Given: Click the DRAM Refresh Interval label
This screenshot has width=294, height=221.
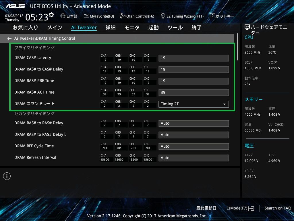Looking at the screenshot, I should pyautogui.click(x=35, y=157).
